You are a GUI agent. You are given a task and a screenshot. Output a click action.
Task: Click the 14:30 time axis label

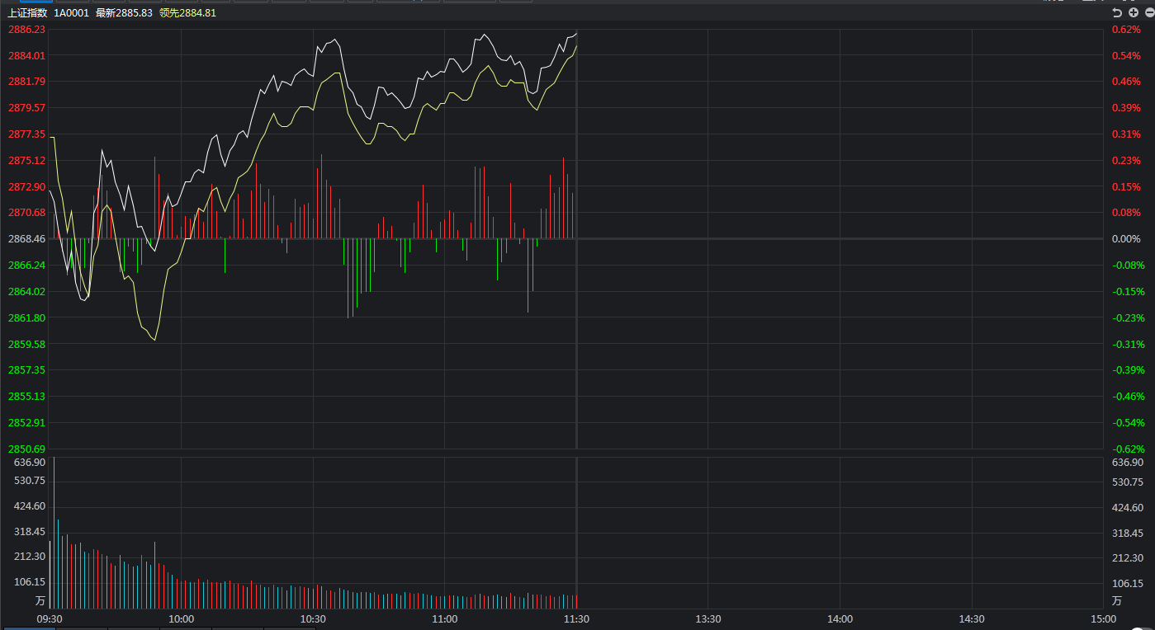coord(972,619)
